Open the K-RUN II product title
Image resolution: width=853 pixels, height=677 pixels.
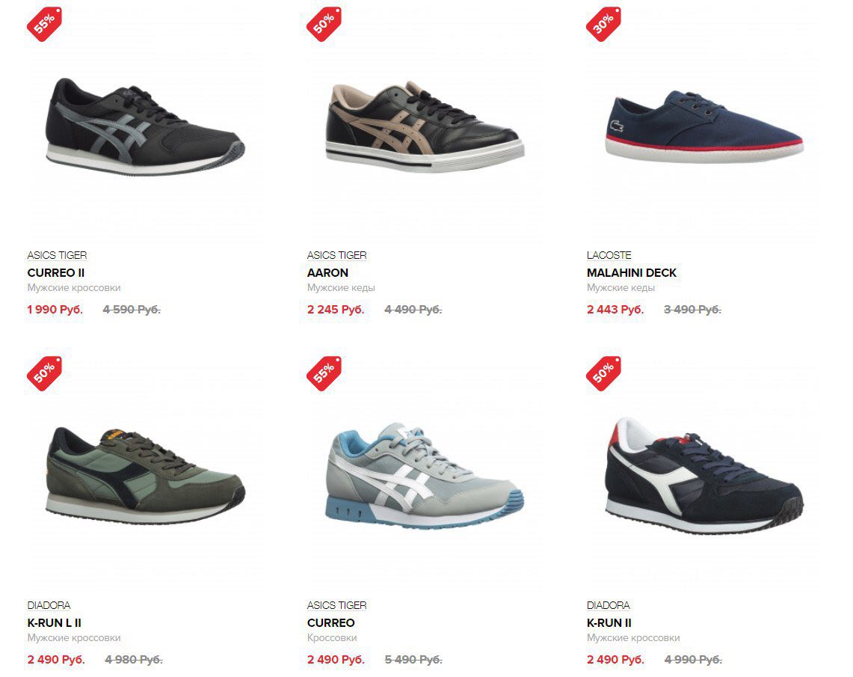point(609,622)
